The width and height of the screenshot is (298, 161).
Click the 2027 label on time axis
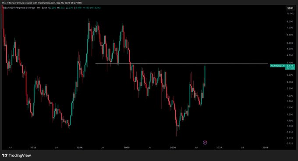(x=219, y=147)
